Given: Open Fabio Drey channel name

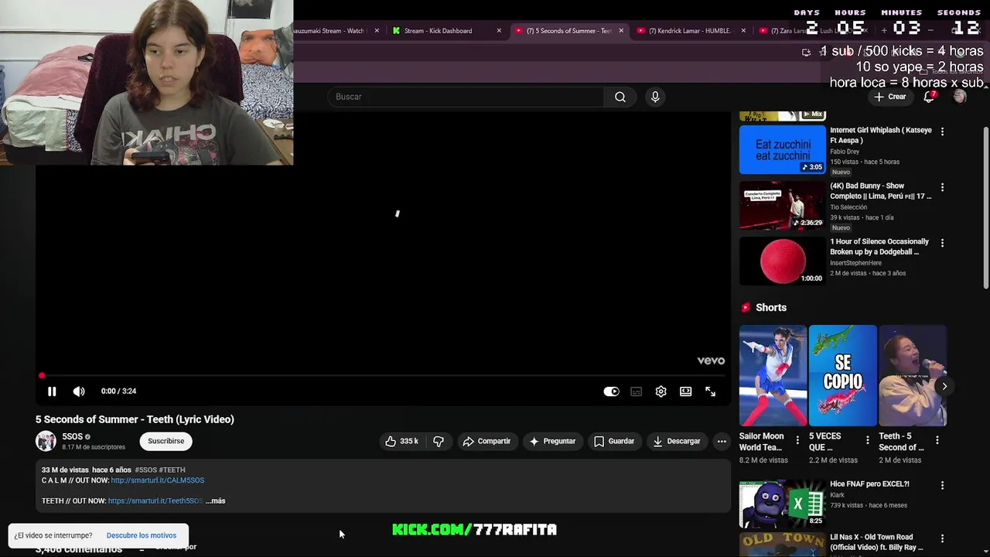Looking at the screenshot, I should [845, 152].
